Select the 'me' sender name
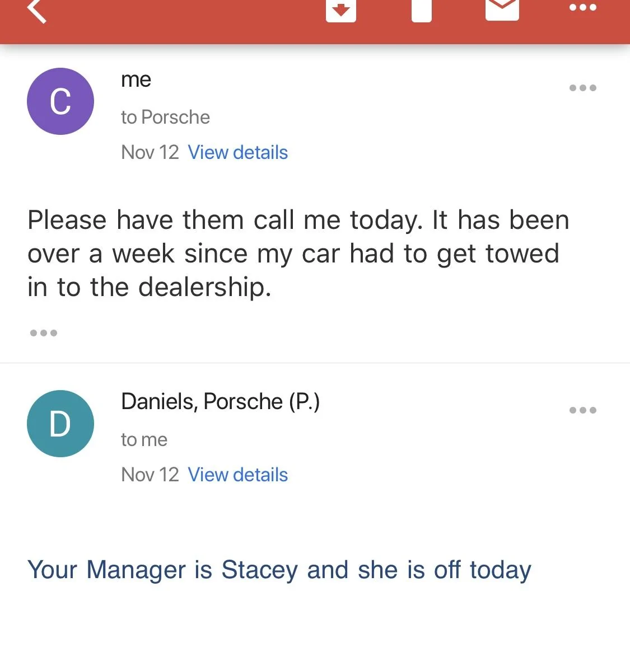 pos(136,79)
